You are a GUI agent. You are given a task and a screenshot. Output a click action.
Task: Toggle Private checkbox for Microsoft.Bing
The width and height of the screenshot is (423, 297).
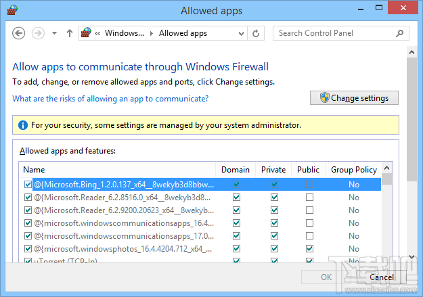(274, 185)
